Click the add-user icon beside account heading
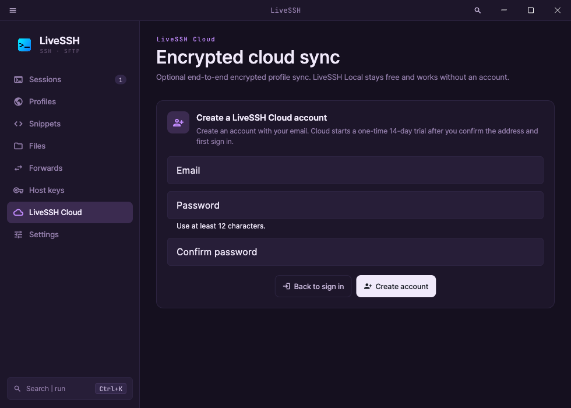 point(178,122)
